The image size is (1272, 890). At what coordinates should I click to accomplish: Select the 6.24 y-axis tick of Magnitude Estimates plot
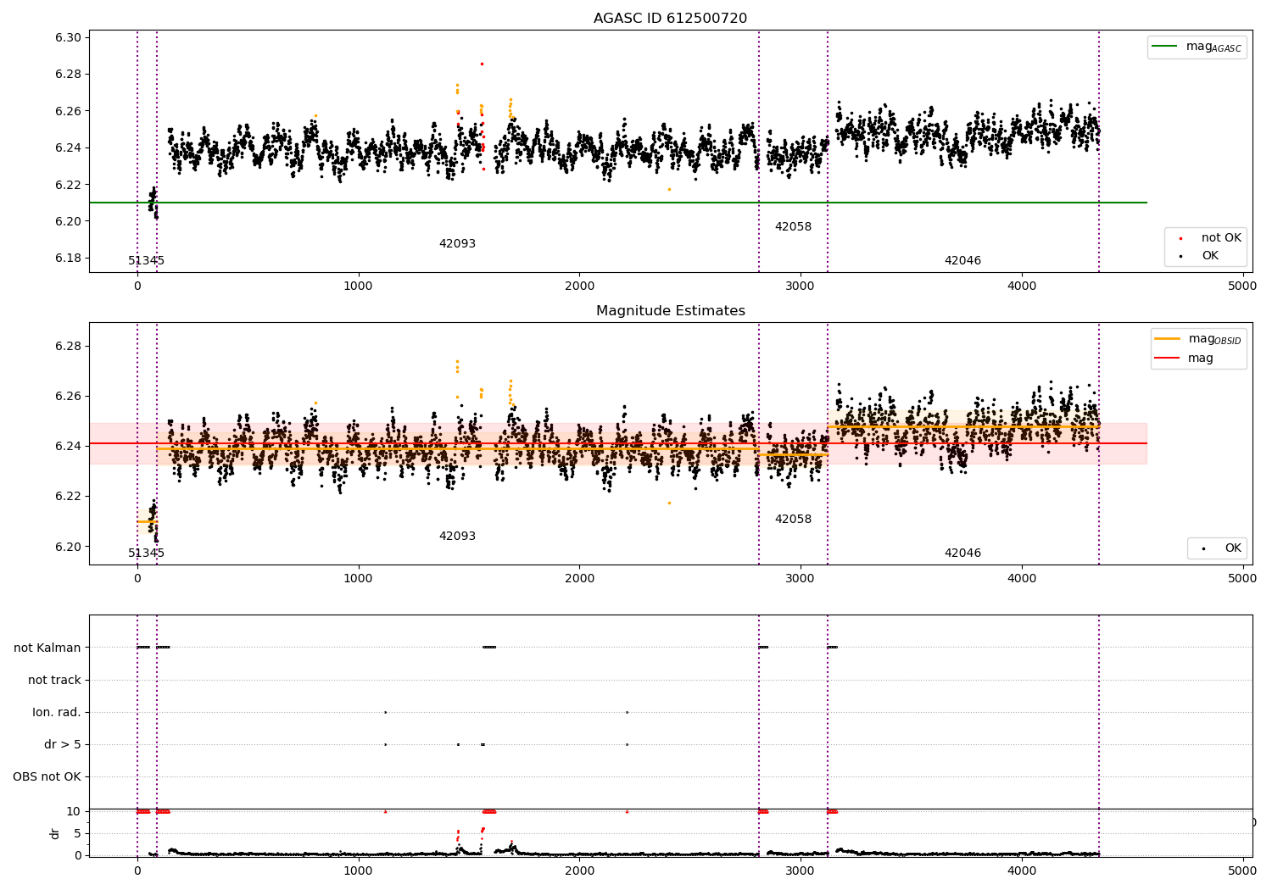68,446
